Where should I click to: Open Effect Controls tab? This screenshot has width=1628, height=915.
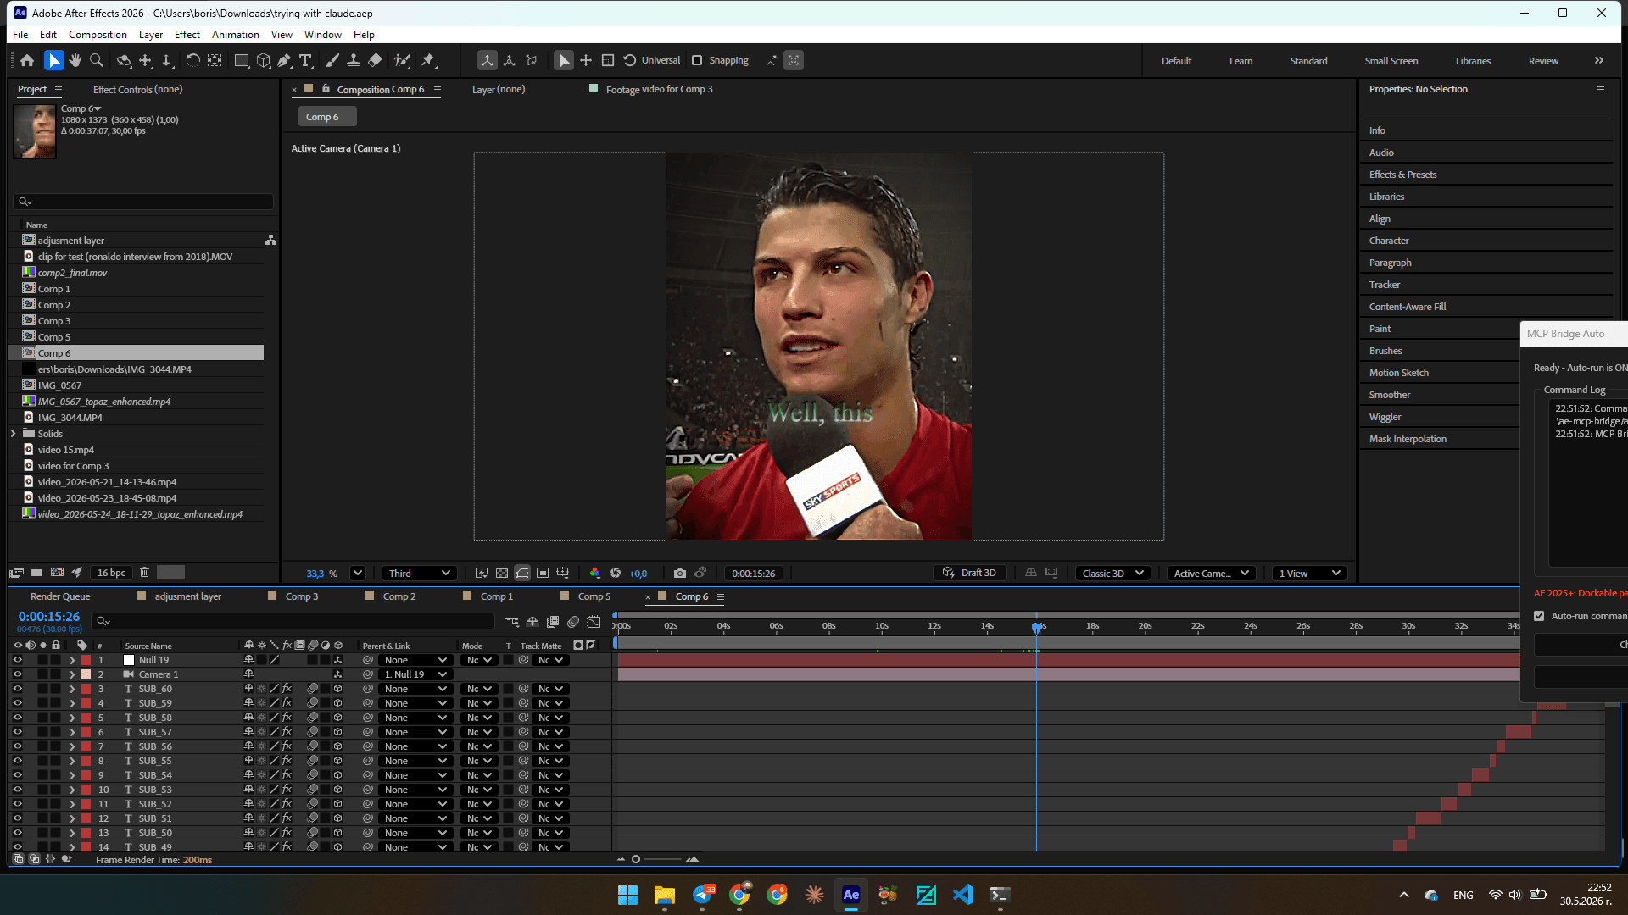coord(137,89)
